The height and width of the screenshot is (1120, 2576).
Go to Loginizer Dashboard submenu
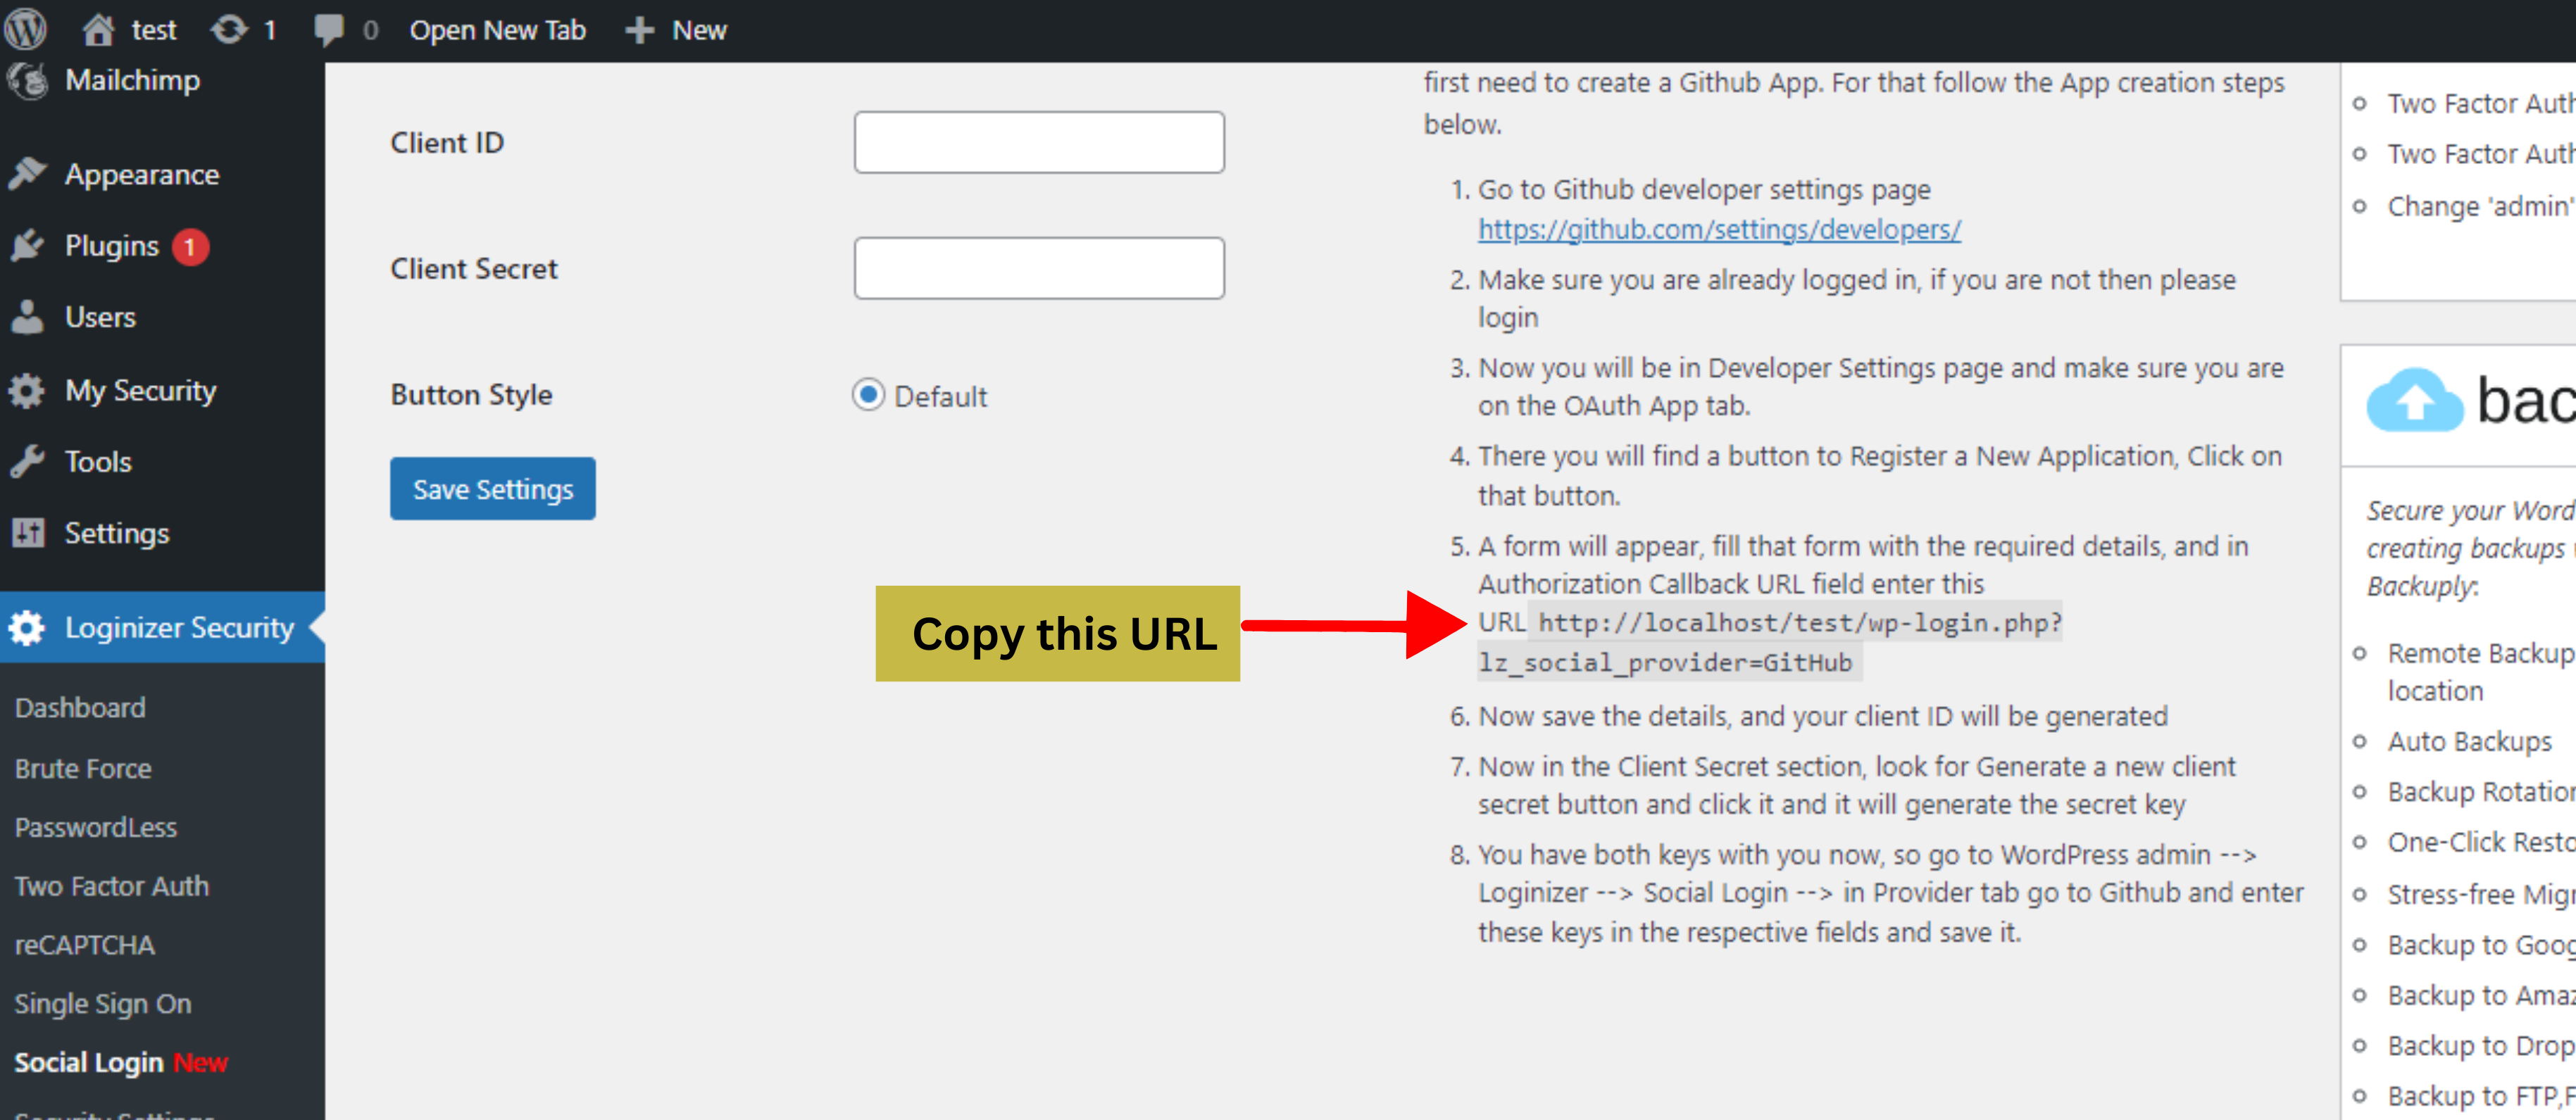(x=80, y=708)
